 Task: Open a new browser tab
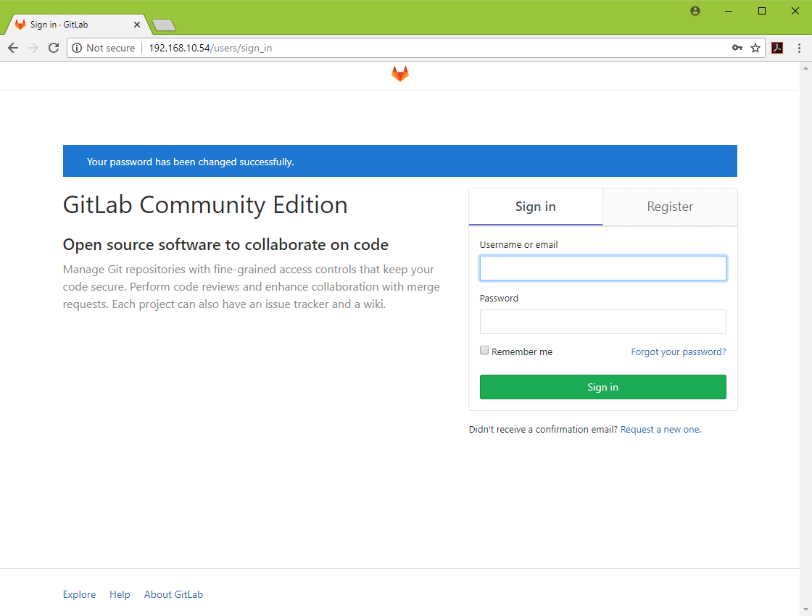click(x=164, y=25)
